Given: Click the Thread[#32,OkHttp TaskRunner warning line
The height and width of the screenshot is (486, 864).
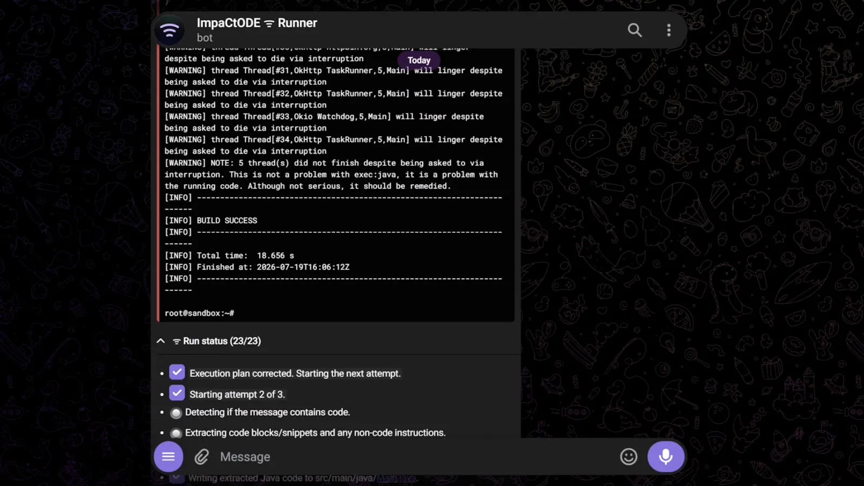Looking at the screenshot, I should (333, 99).
